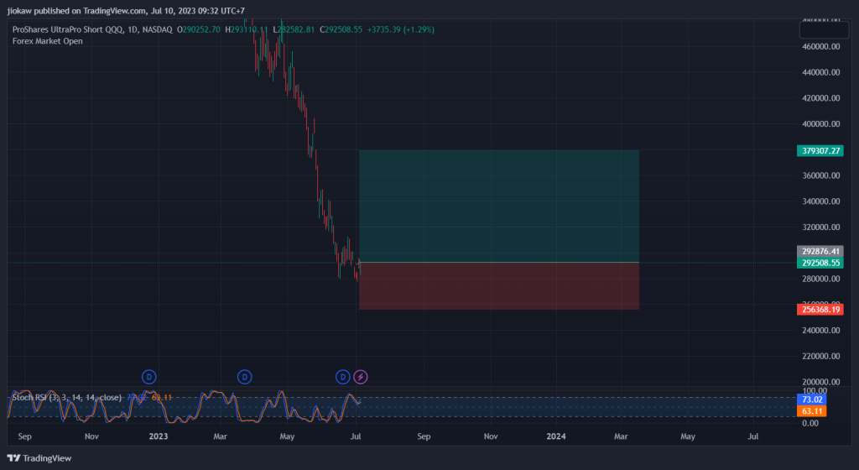Click the dividend D marker above March-May
859x470 pixels.
[x=244, y=377]
